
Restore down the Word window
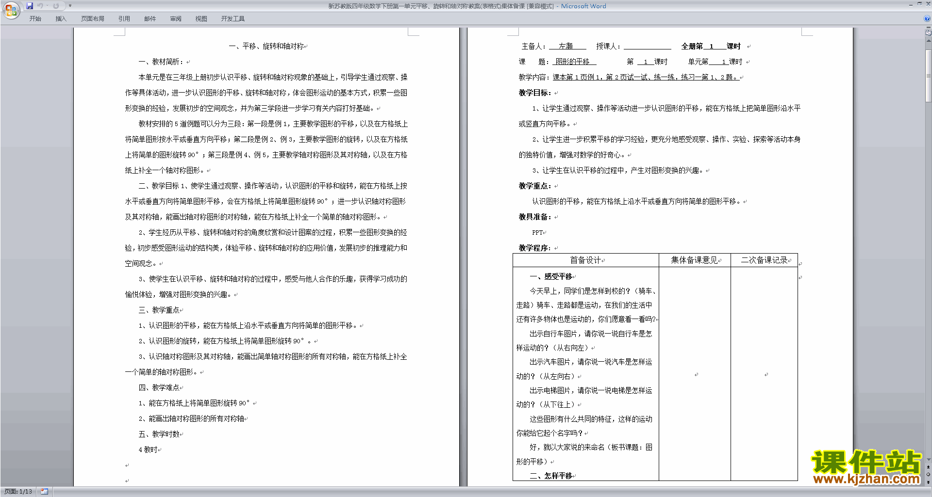[x=919, y=4]
